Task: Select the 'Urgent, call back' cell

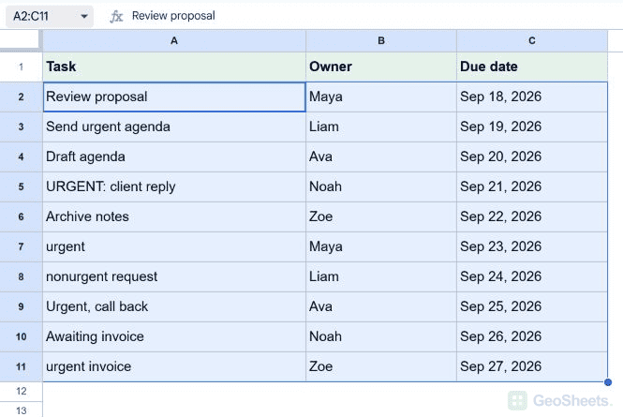Action: tap(174, 306)
